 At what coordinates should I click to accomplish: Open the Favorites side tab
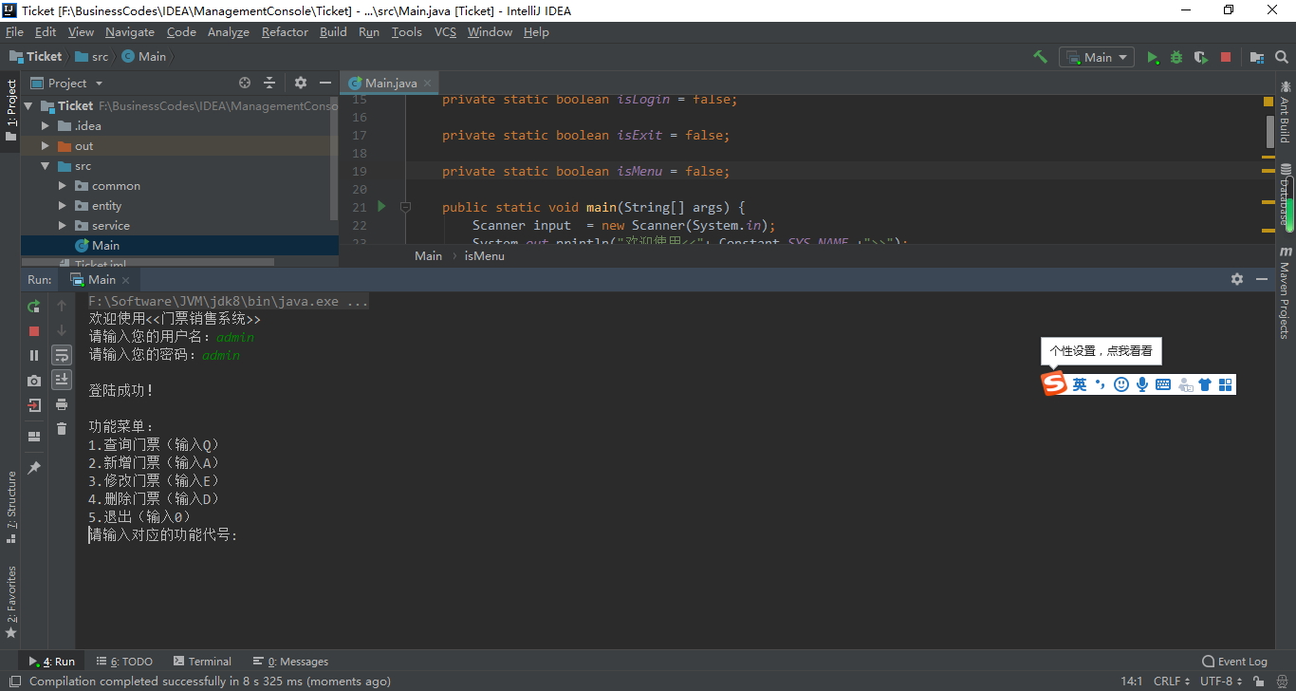(11, 602)
